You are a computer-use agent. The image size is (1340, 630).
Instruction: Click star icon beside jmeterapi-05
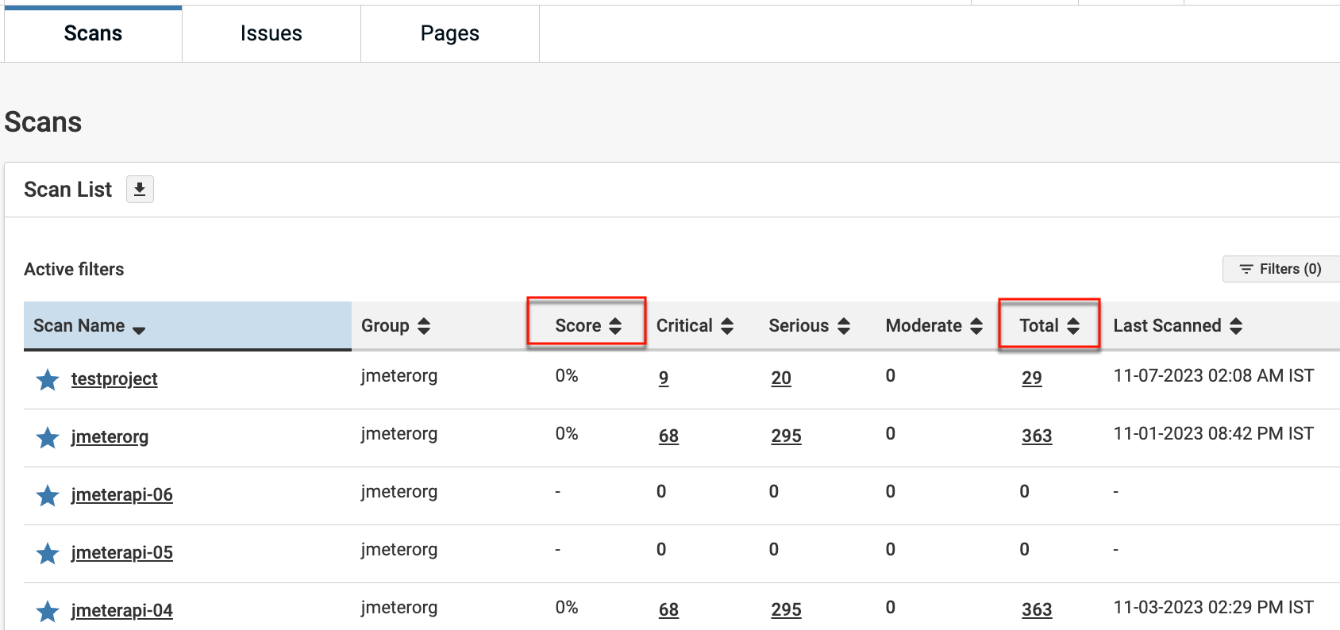[x=48, y=553]
